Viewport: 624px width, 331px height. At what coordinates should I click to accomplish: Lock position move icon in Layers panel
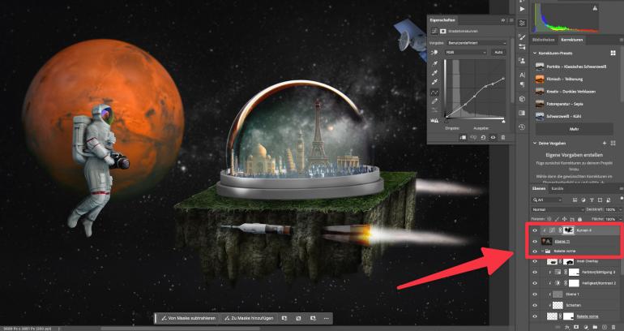pos(564,219)
